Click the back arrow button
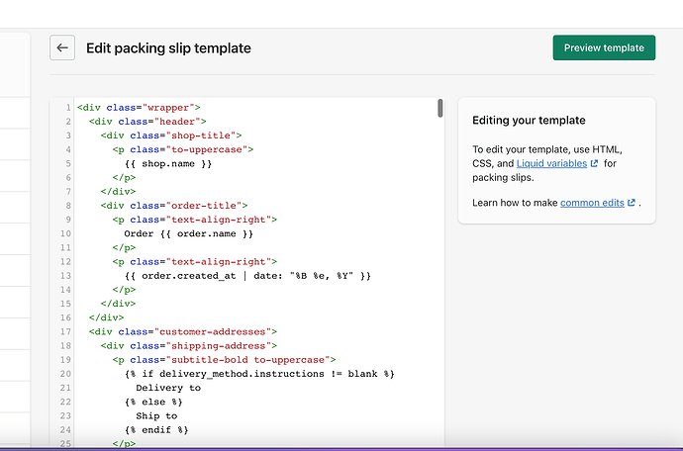The width and height of the screenshot is (683, 451). click(x=62, y=47)
